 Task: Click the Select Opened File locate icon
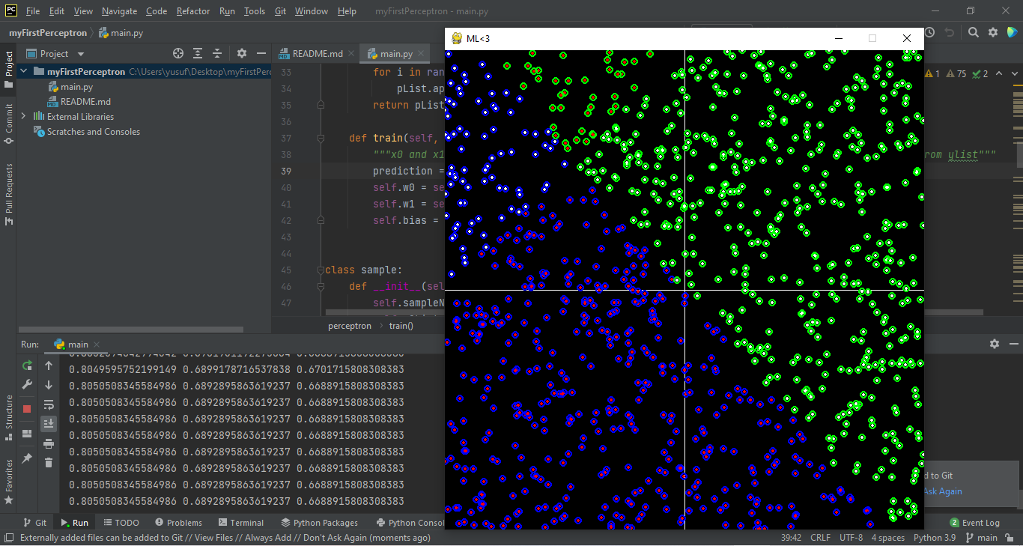click(178, 53)
